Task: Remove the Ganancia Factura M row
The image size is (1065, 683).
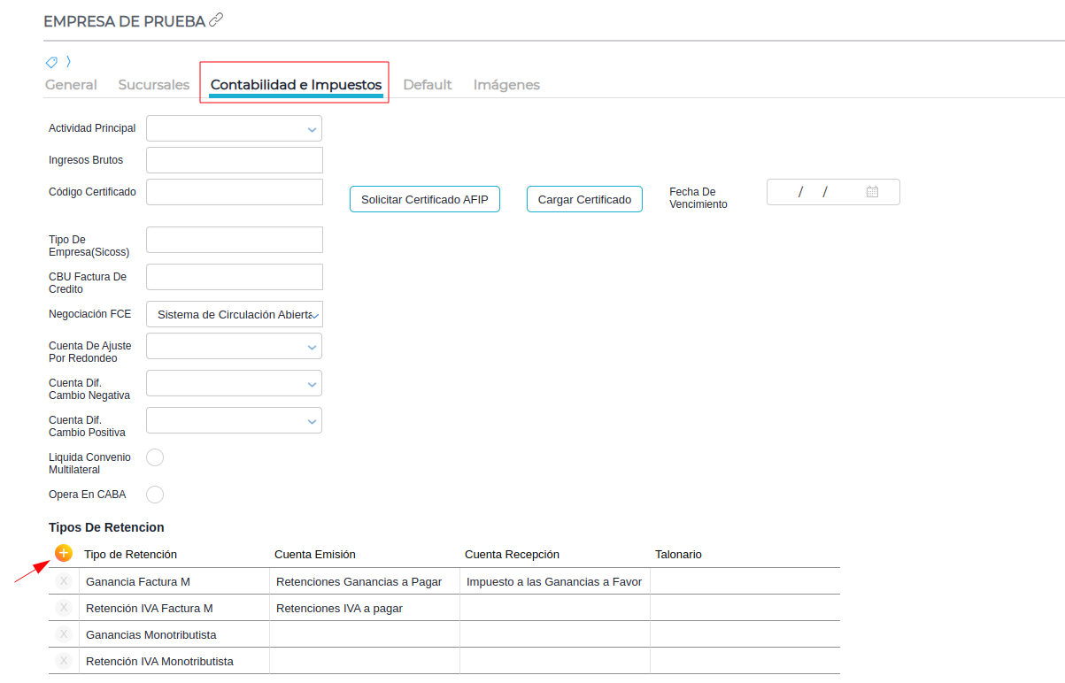Action: tap(64, 581)
